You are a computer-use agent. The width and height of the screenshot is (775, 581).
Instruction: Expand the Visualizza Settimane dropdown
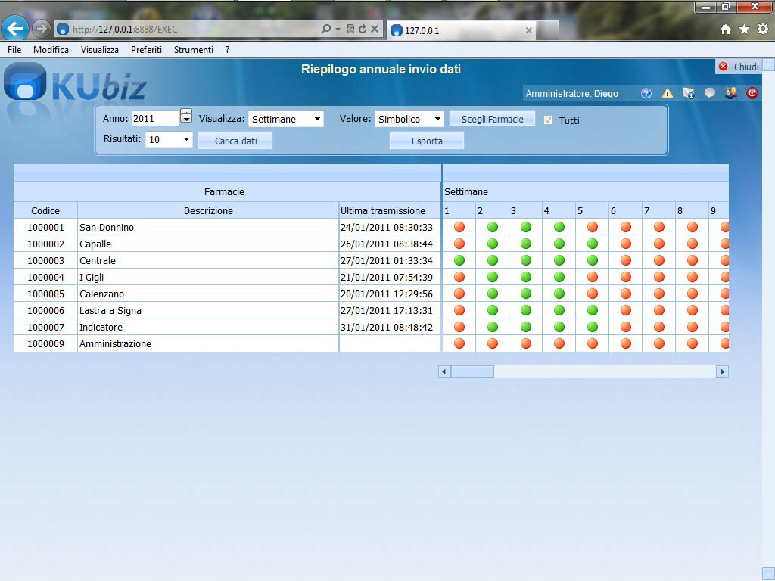[x=286, y=120]
